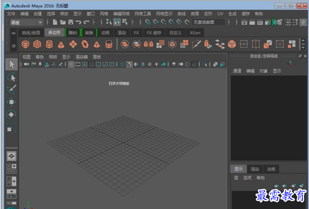Switch to the XGen shelf tab
Image resolution: width=309 pixels, height=209 pixels.
pos(195,33)
